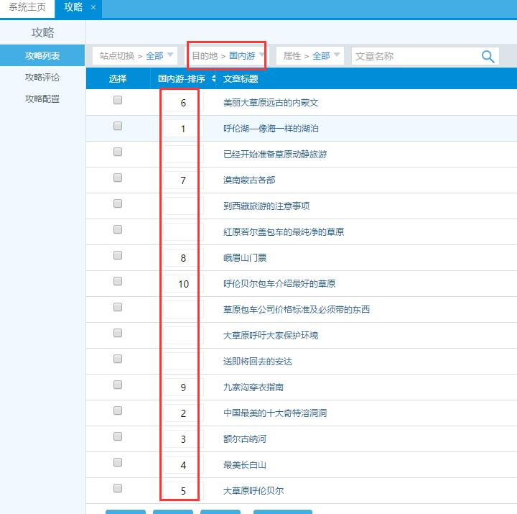Click the 选择 column header
517x514 pixels.
point(118,78)
